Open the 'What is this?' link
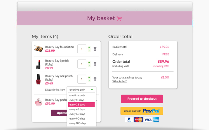 pyautogui.click(x=119, y=81)
